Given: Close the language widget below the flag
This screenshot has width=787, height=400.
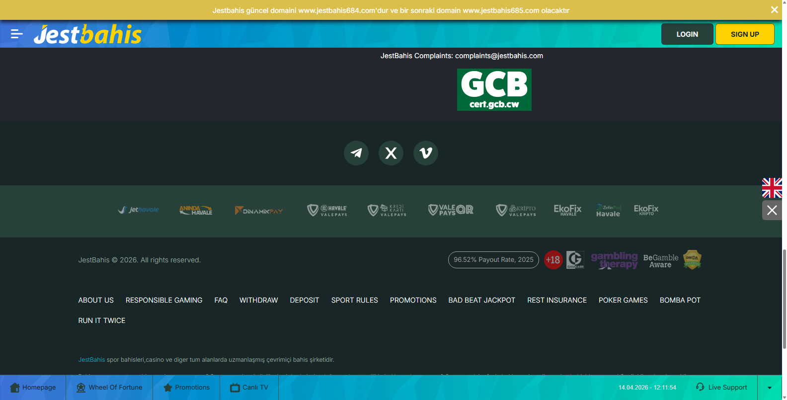Looking at the screenshot, I should pos(772,210).
